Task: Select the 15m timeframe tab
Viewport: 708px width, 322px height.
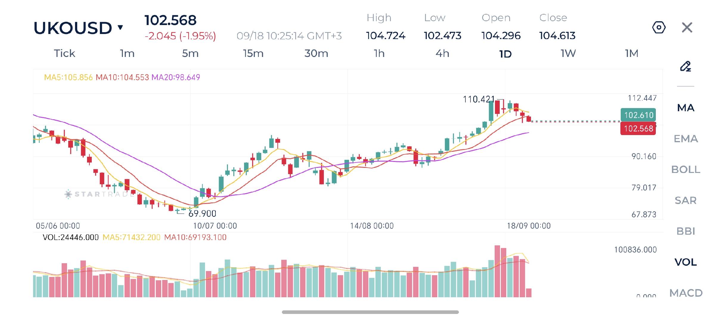Action: click(x=253, y=53)
